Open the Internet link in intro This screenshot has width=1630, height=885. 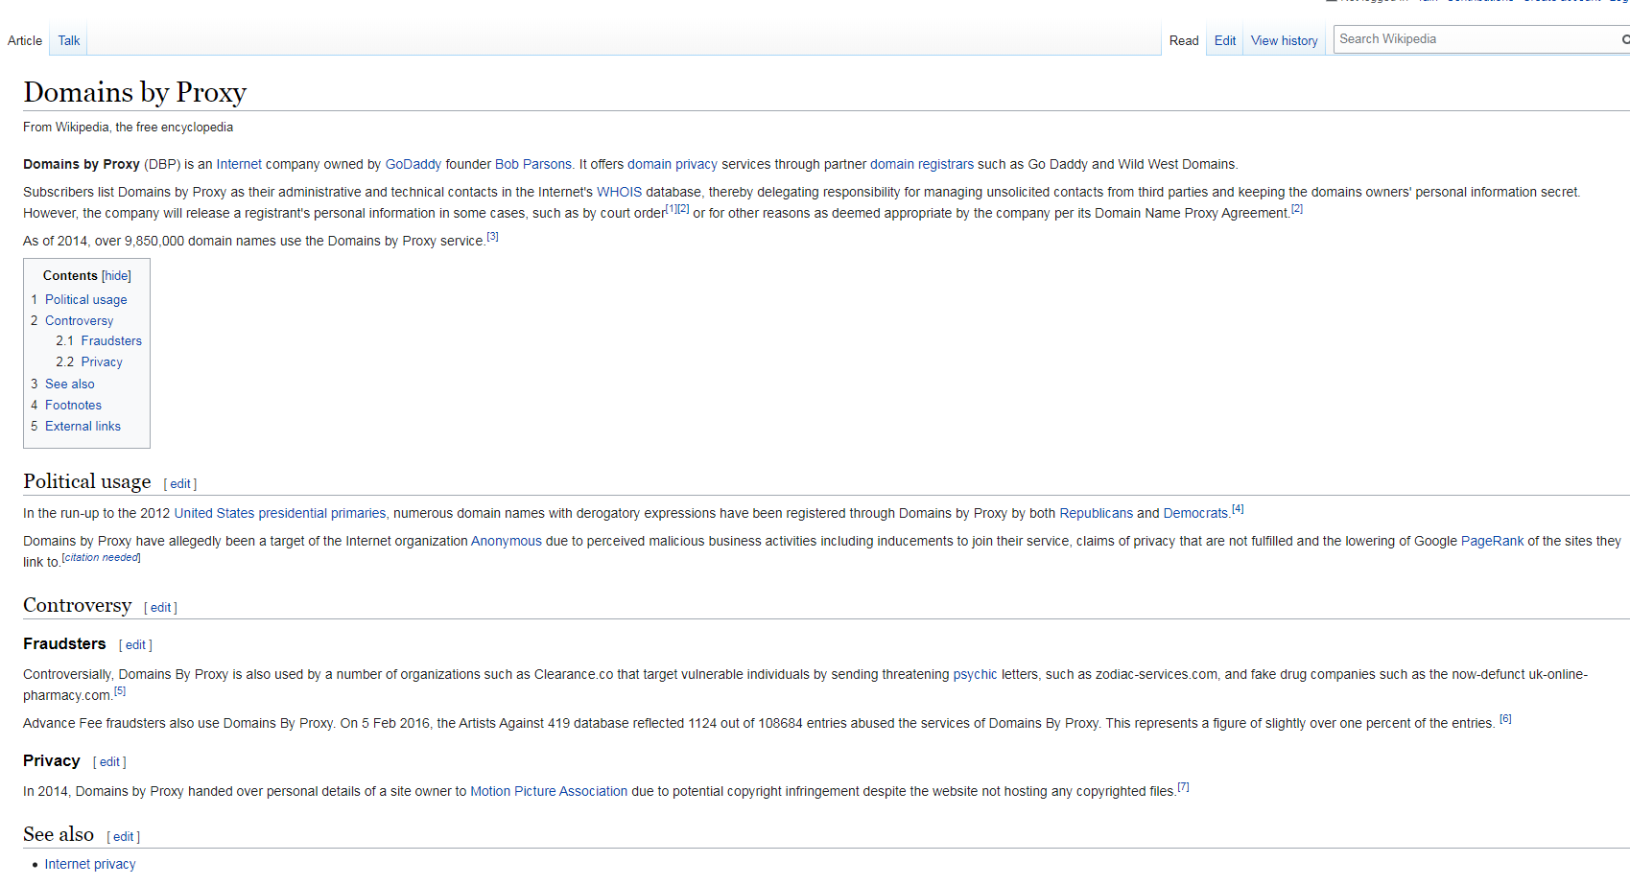coord(239,165)
